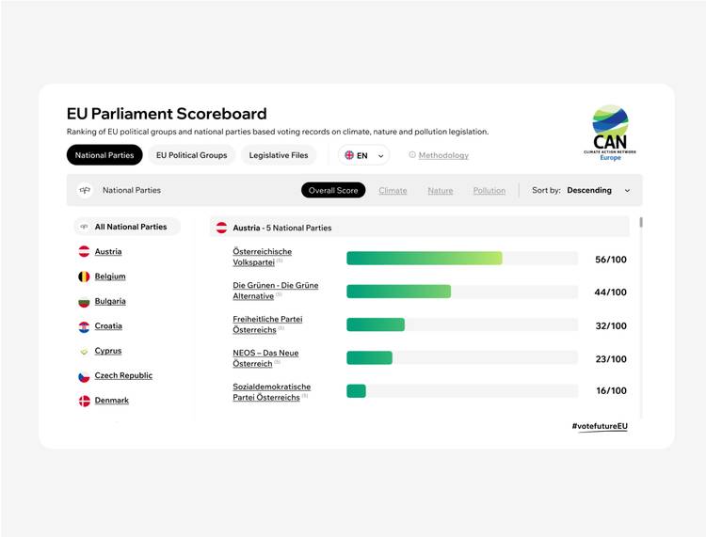The width and height of the screenshot is (706, 537).
Task: Click the Bulgaria flag icon
Action: click(x=84, y=302)
